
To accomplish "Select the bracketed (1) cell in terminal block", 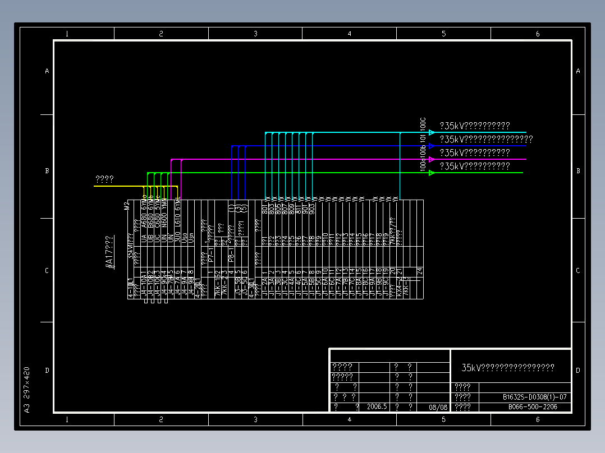I will (x=231, y=208).
